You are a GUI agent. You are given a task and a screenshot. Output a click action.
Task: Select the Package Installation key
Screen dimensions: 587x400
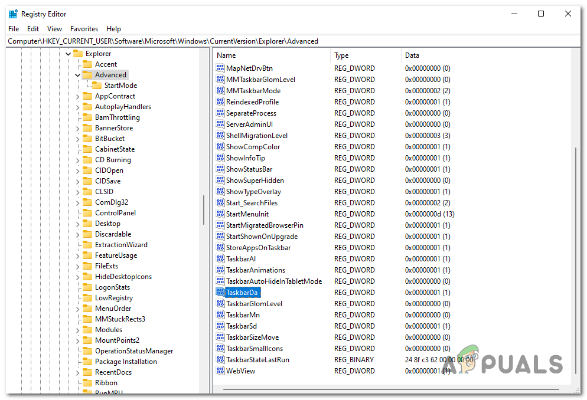point(126,362)
